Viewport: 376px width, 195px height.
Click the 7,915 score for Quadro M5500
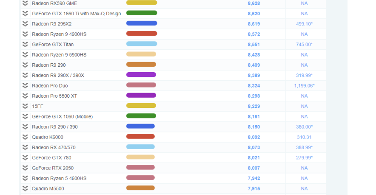tap(254, 189)
